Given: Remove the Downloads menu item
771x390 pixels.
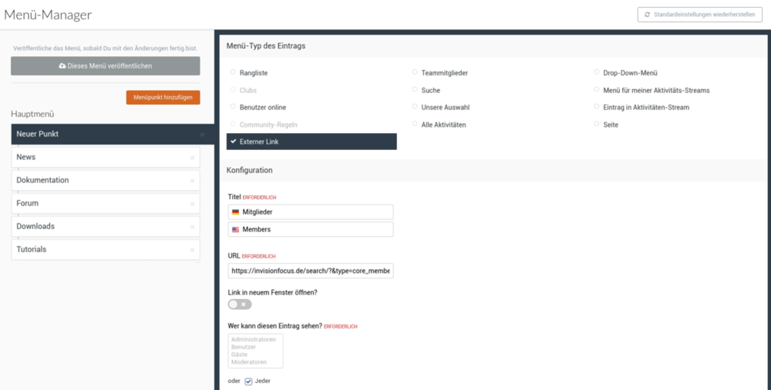Looking at the screenshot, I should click(x=192, y=227).
